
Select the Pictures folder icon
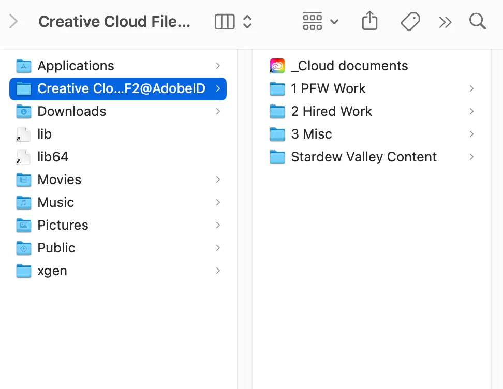tap(24, 225)
